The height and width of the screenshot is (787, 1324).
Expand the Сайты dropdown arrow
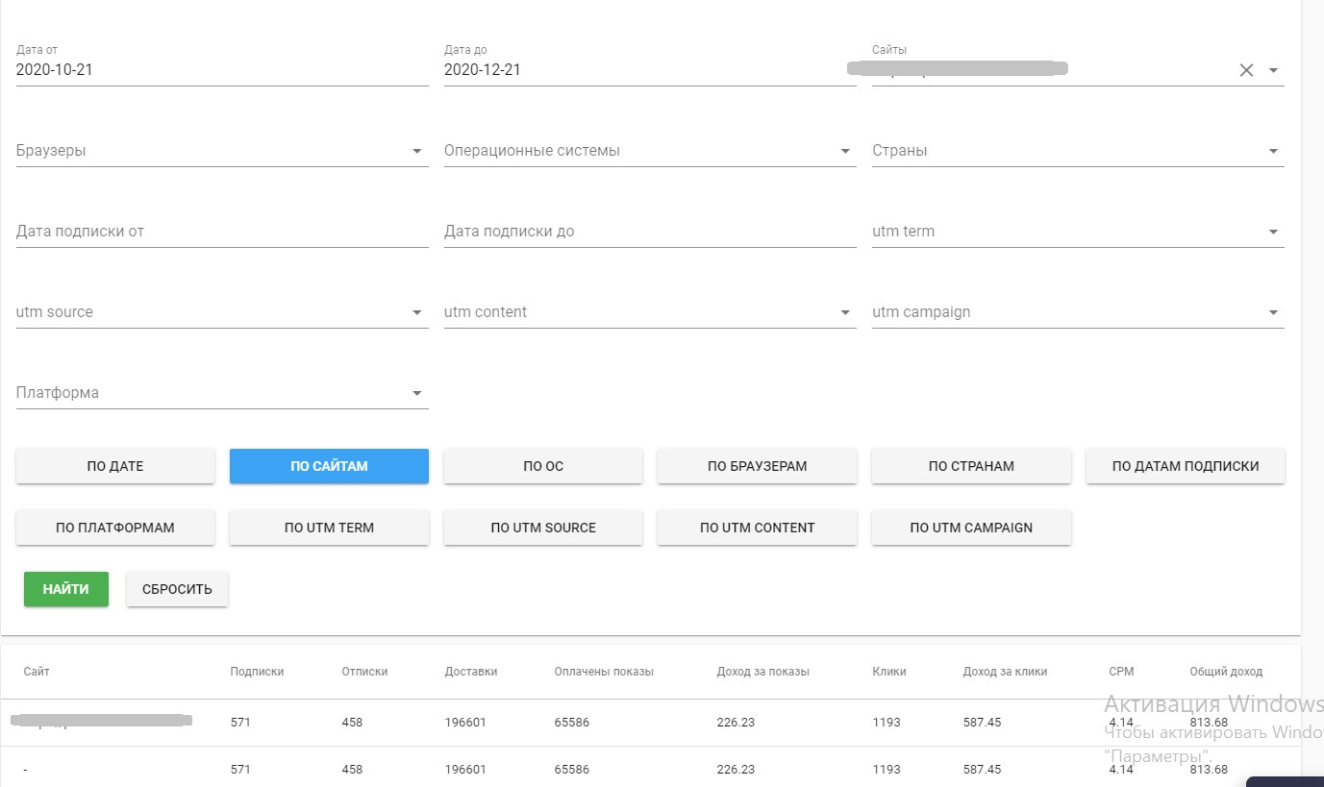coord(1273,70)
